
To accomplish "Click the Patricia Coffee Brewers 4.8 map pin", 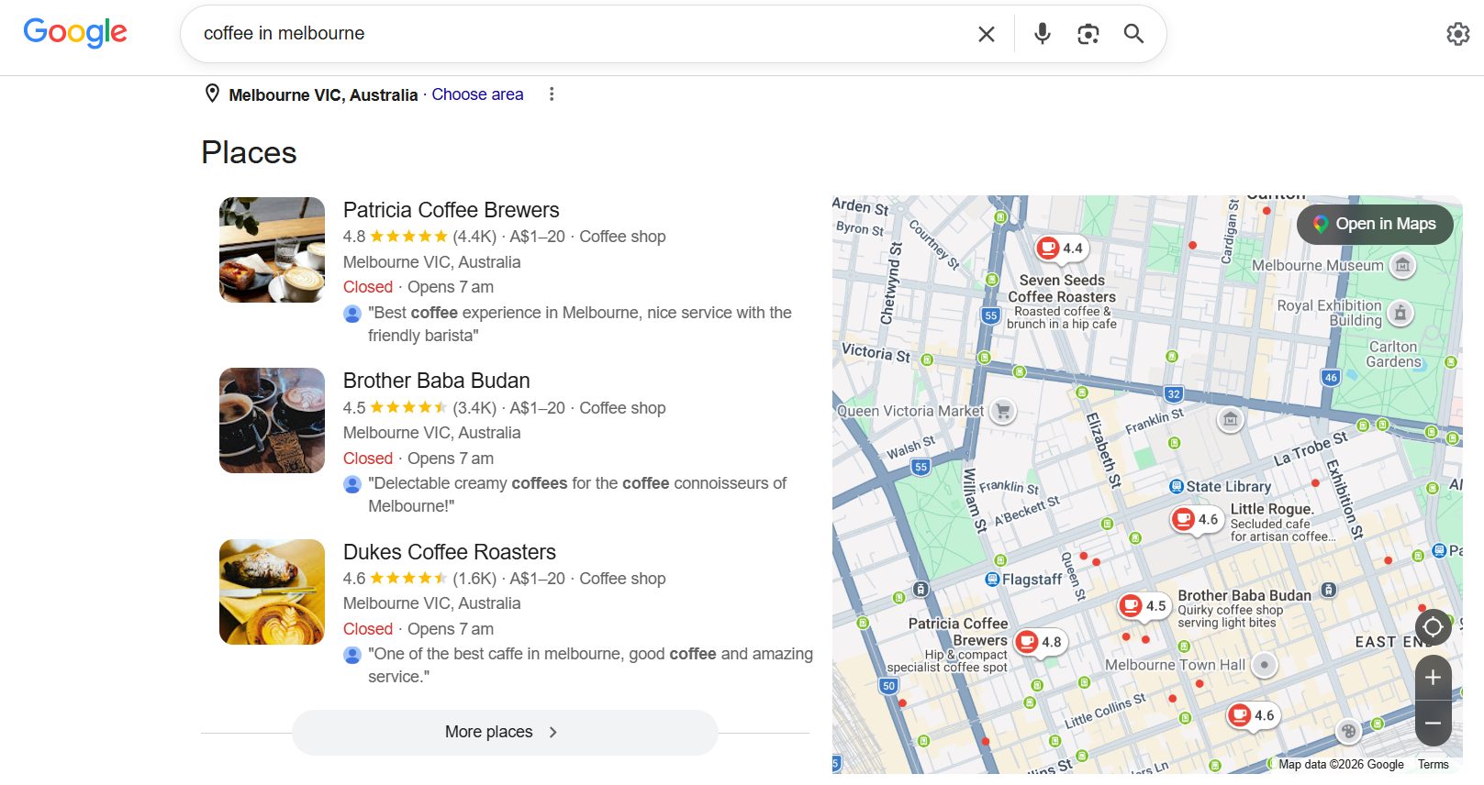I will 1040,642.
